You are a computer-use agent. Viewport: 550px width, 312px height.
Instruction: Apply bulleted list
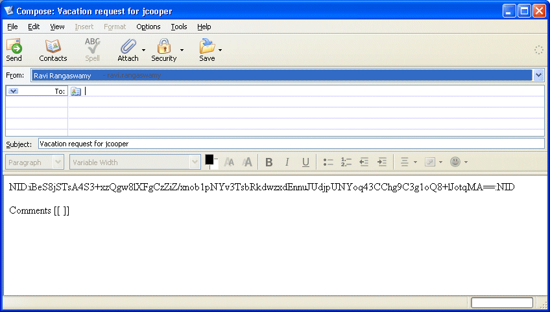coord(328,162)
